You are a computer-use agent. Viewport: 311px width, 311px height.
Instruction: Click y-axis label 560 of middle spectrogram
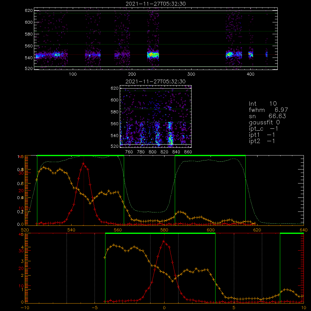click(114, 124)
